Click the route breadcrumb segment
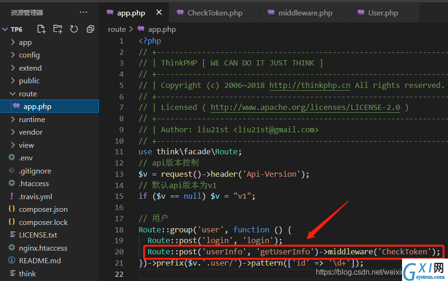The image size is (448, 281). 117,29
